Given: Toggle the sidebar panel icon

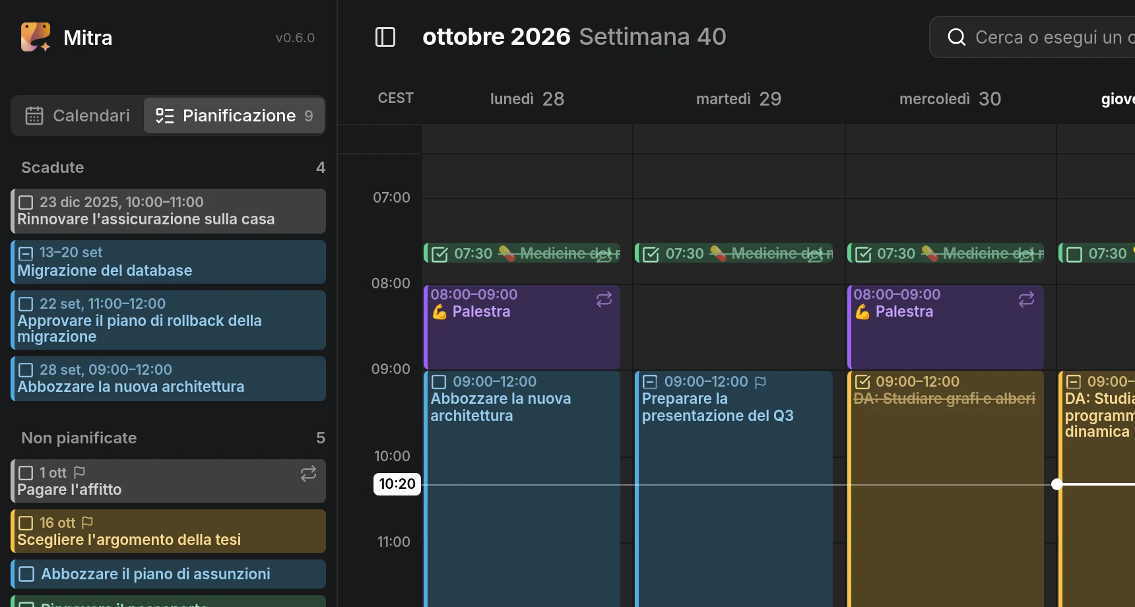Looking at the screenshot, I should click(x=385, y=37).
